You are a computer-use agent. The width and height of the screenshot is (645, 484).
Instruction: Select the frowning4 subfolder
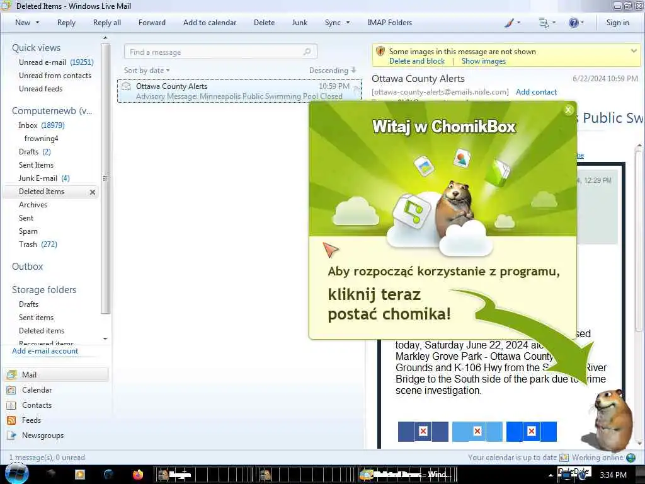click(41, 138)
